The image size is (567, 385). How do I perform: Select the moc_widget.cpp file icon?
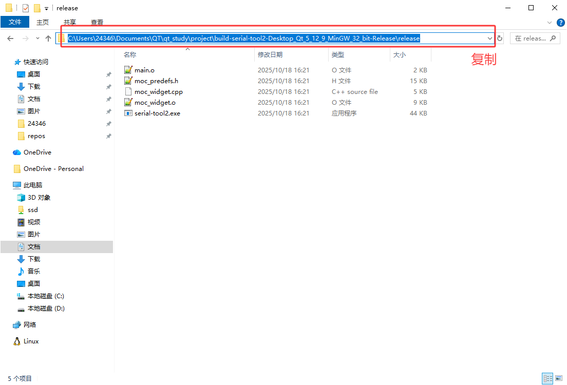[x=128, y=91]
